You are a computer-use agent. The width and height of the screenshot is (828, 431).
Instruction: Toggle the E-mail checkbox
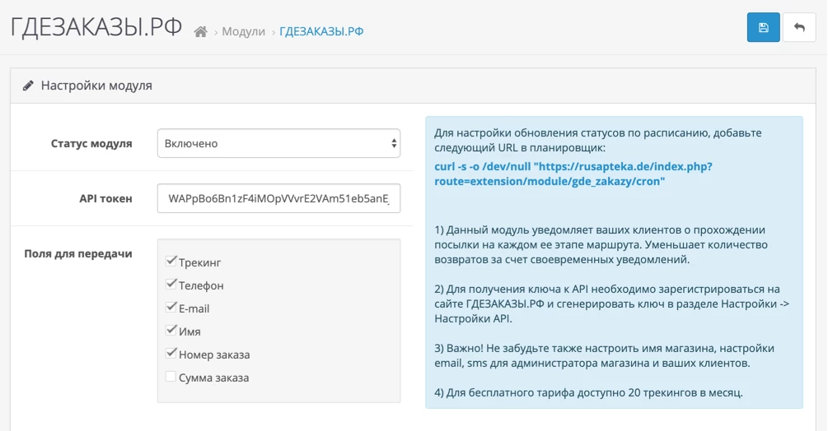coord(171,307)
